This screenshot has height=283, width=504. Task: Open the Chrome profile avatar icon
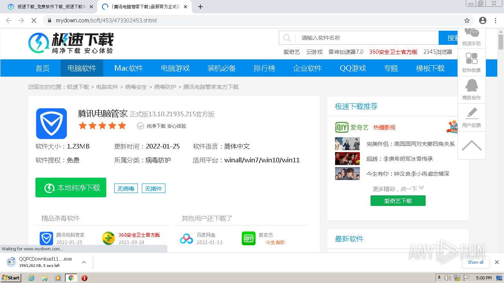pos(483,20)
